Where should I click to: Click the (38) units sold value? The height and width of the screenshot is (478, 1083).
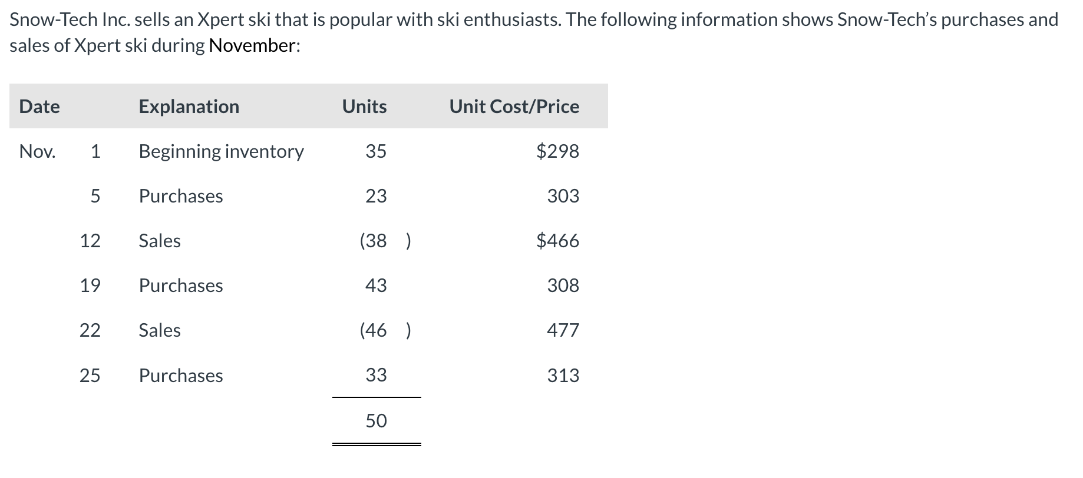pyautogui.click(x=385, y=241)
